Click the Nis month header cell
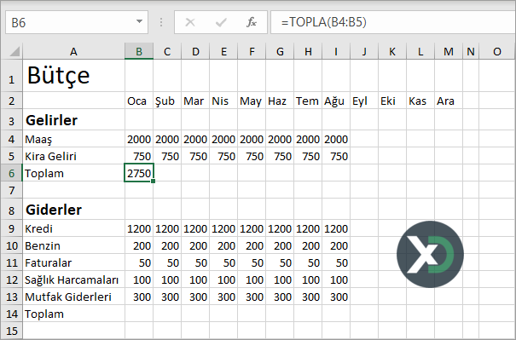 [x=223, y=101]
